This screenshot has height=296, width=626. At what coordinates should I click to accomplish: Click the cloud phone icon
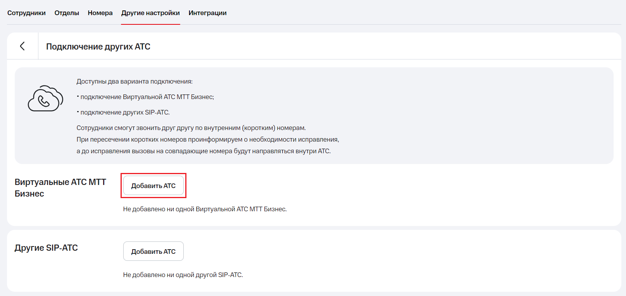tap(45, 98)
